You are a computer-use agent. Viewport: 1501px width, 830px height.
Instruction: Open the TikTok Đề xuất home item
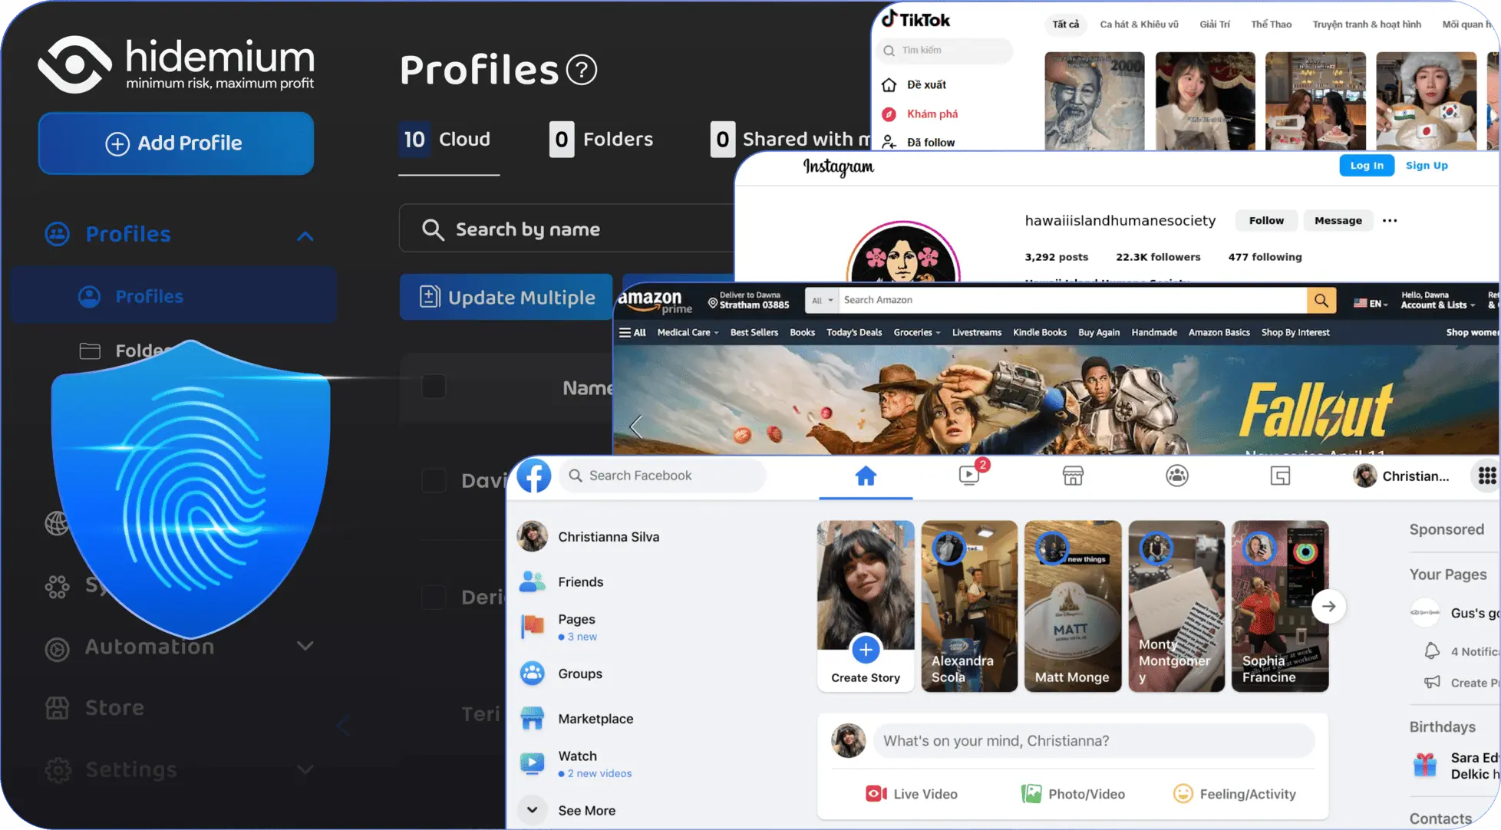pyautogui.click(x=915, y=84)
